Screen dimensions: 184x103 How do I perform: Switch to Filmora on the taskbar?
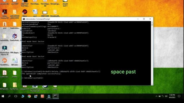[x=49, y=96]
